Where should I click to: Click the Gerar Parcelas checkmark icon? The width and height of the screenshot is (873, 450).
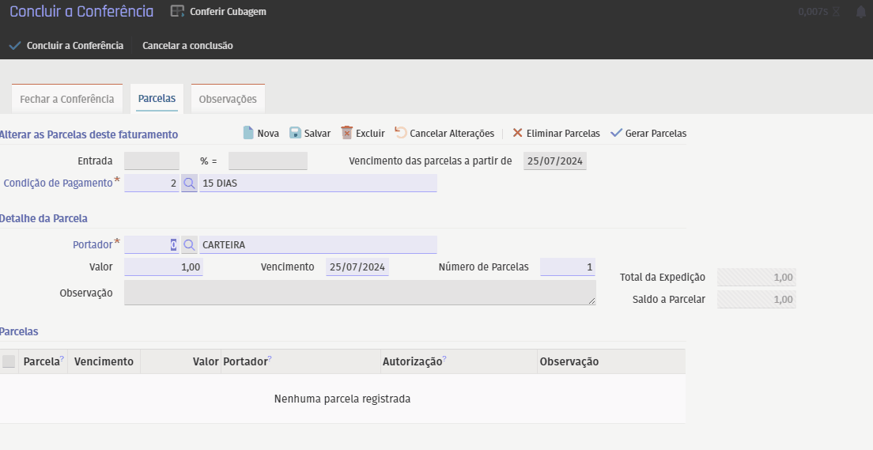[617, 133]
